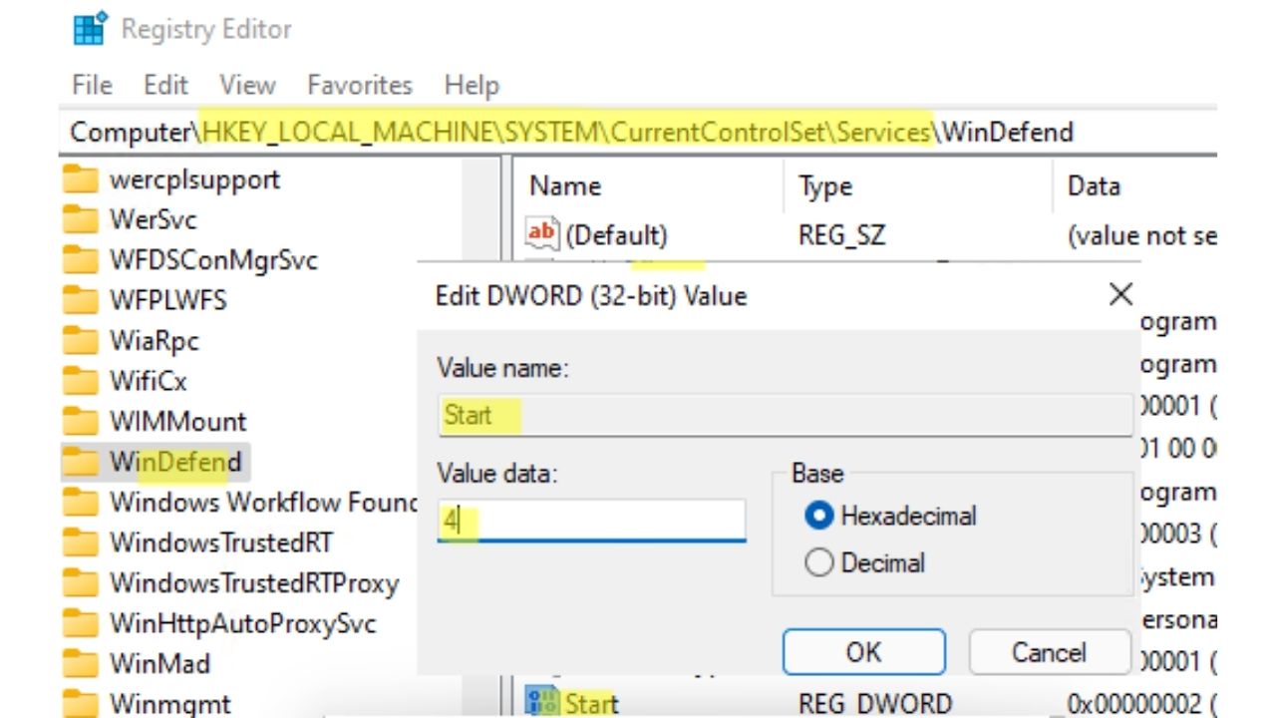The width and height of the screenshot is (1276, 718).
Task: Click the WIMMount folder icon
Action: (80, 422)
